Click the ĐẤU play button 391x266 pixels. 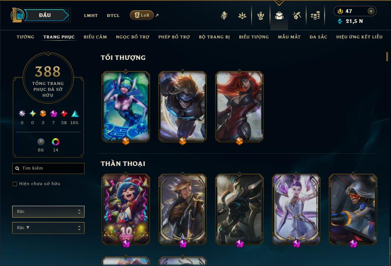click(45, 15)
